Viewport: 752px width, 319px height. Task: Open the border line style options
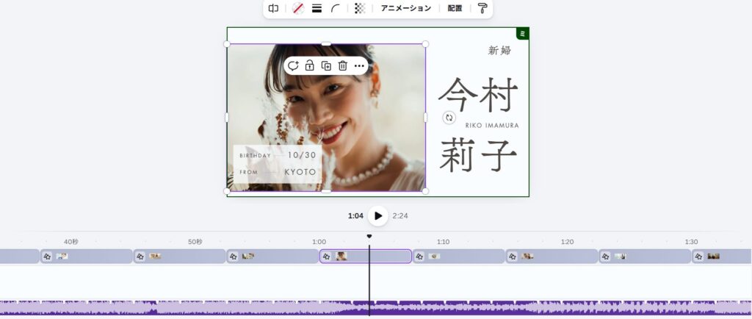click(x=317, y=9)
